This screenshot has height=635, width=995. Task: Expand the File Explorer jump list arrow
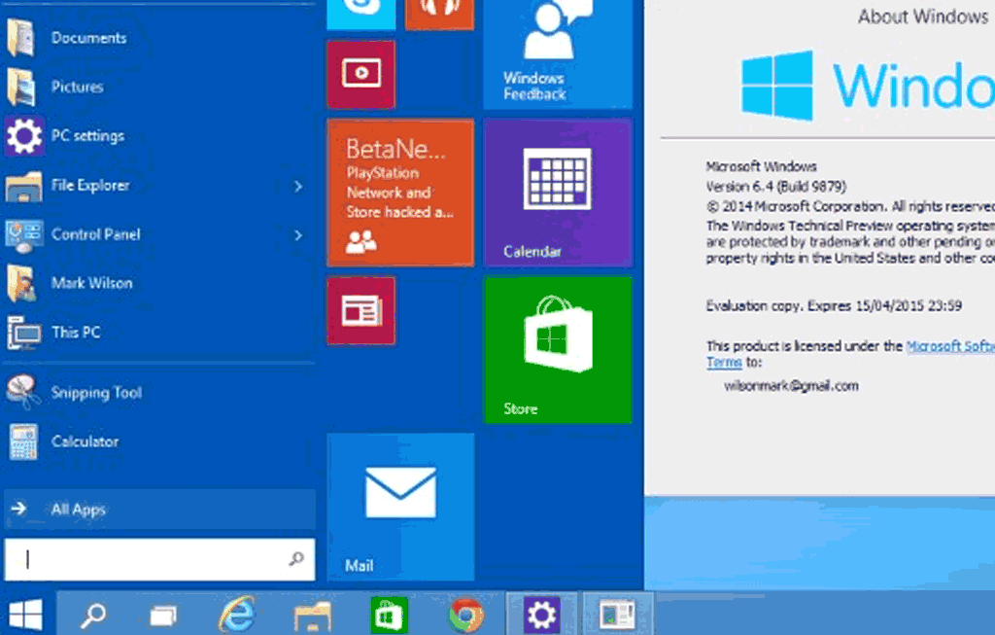click(x=297, y=186)
